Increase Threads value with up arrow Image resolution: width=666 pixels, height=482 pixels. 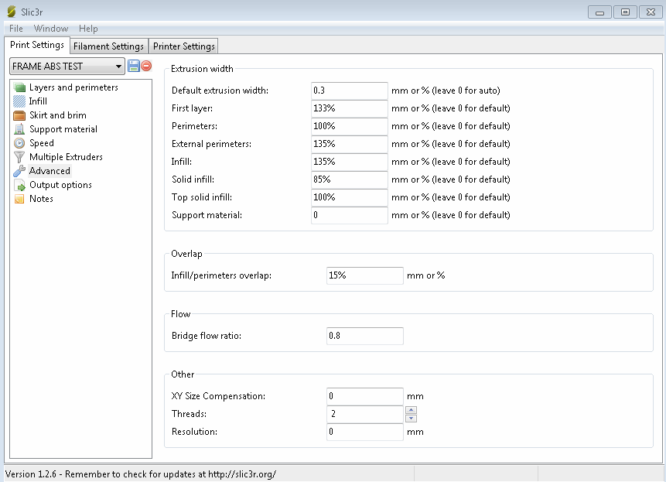click(x=411, y=410)
